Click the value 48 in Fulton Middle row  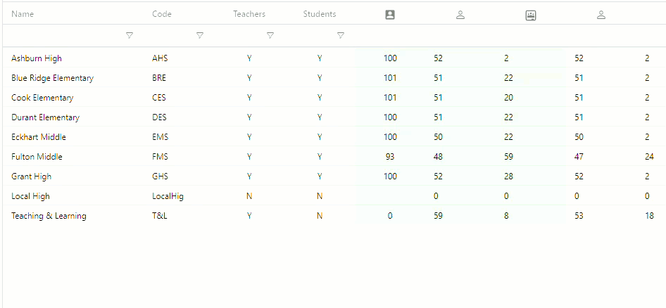438,157
